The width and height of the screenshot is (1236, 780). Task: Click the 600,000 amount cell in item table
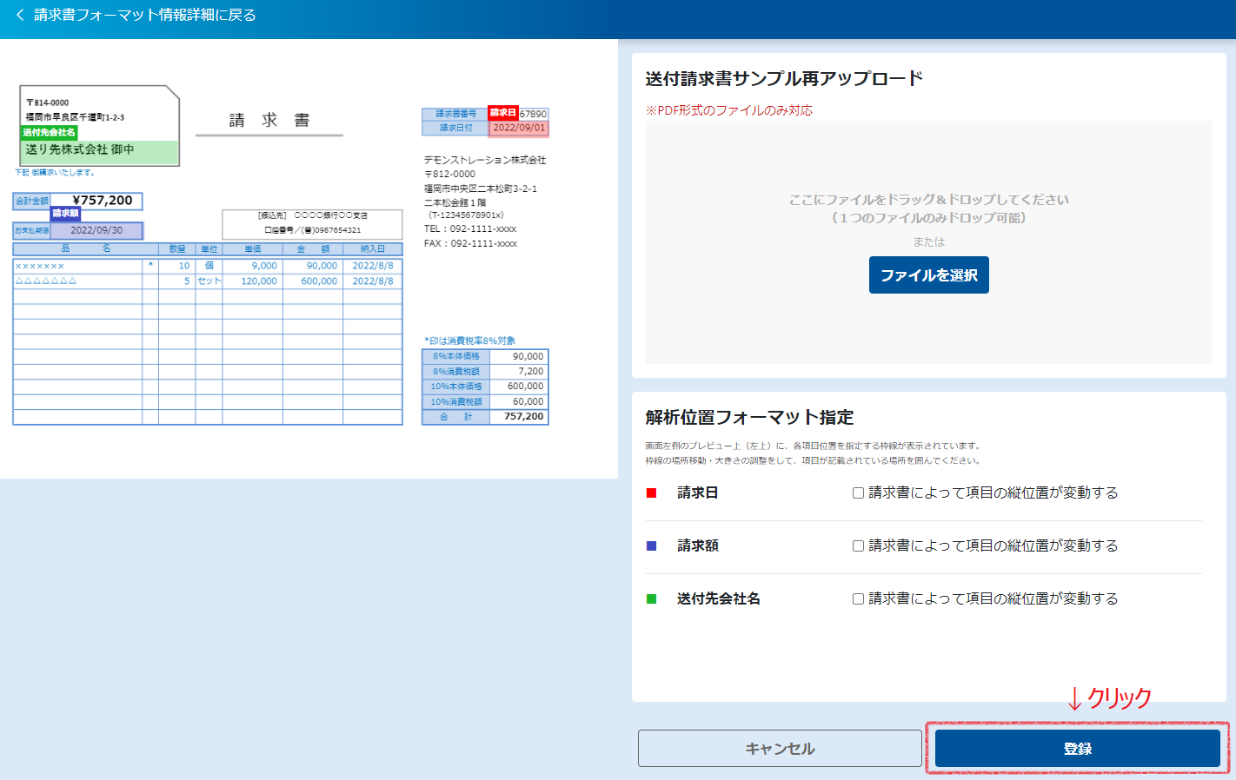tap(319, 281)
